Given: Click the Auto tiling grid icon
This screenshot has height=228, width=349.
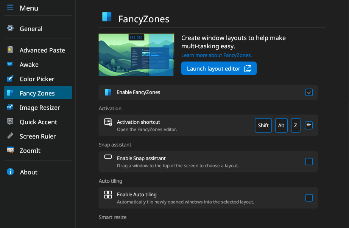Looking at the screenshot, I should pos(108,194).
